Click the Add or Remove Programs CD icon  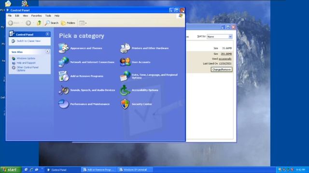pos(63,76)
